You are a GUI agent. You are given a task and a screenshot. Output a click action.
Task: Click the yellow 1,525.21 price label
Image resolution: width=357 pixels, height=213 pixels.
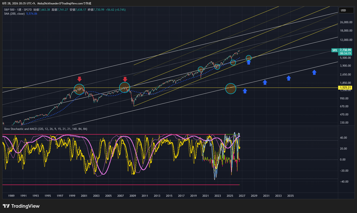pyautogui.click(x=345, y=87)
